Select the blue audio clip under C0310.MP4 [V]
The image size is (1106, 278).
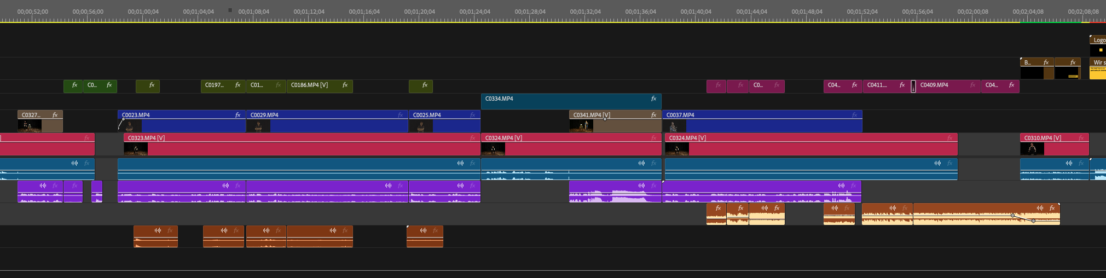(x=1055, y=169)
